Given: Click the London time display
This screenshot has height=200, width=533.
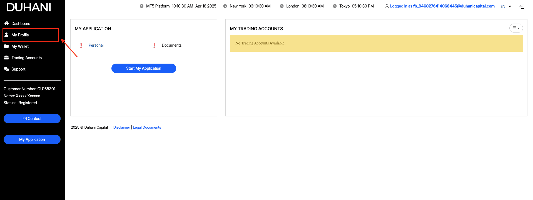Looking at the screenshot, I should [x=313, y=6].
